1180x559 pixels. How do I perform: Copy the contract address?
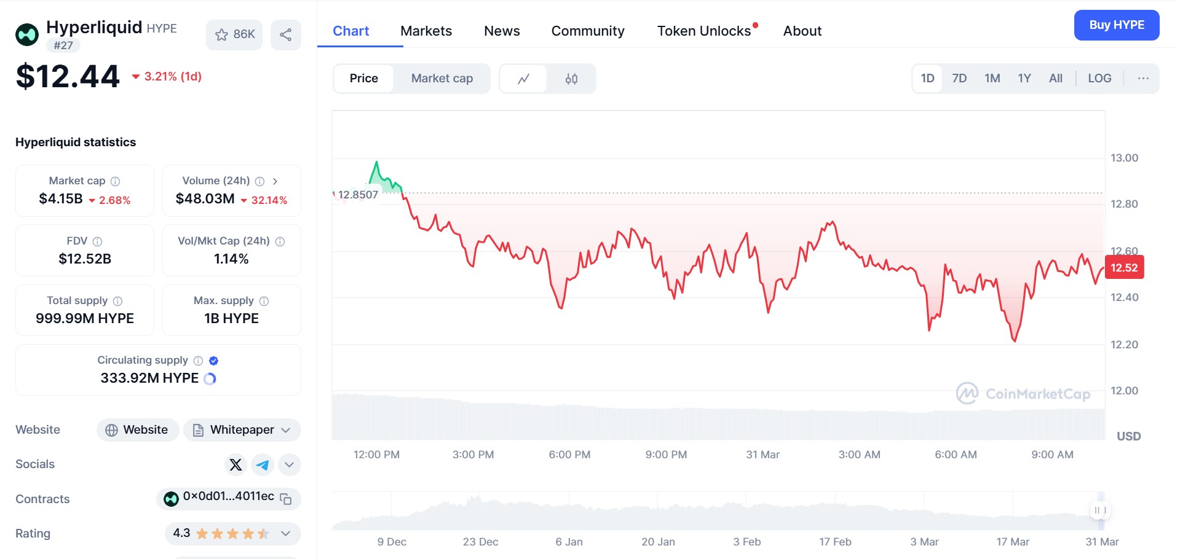286,499
